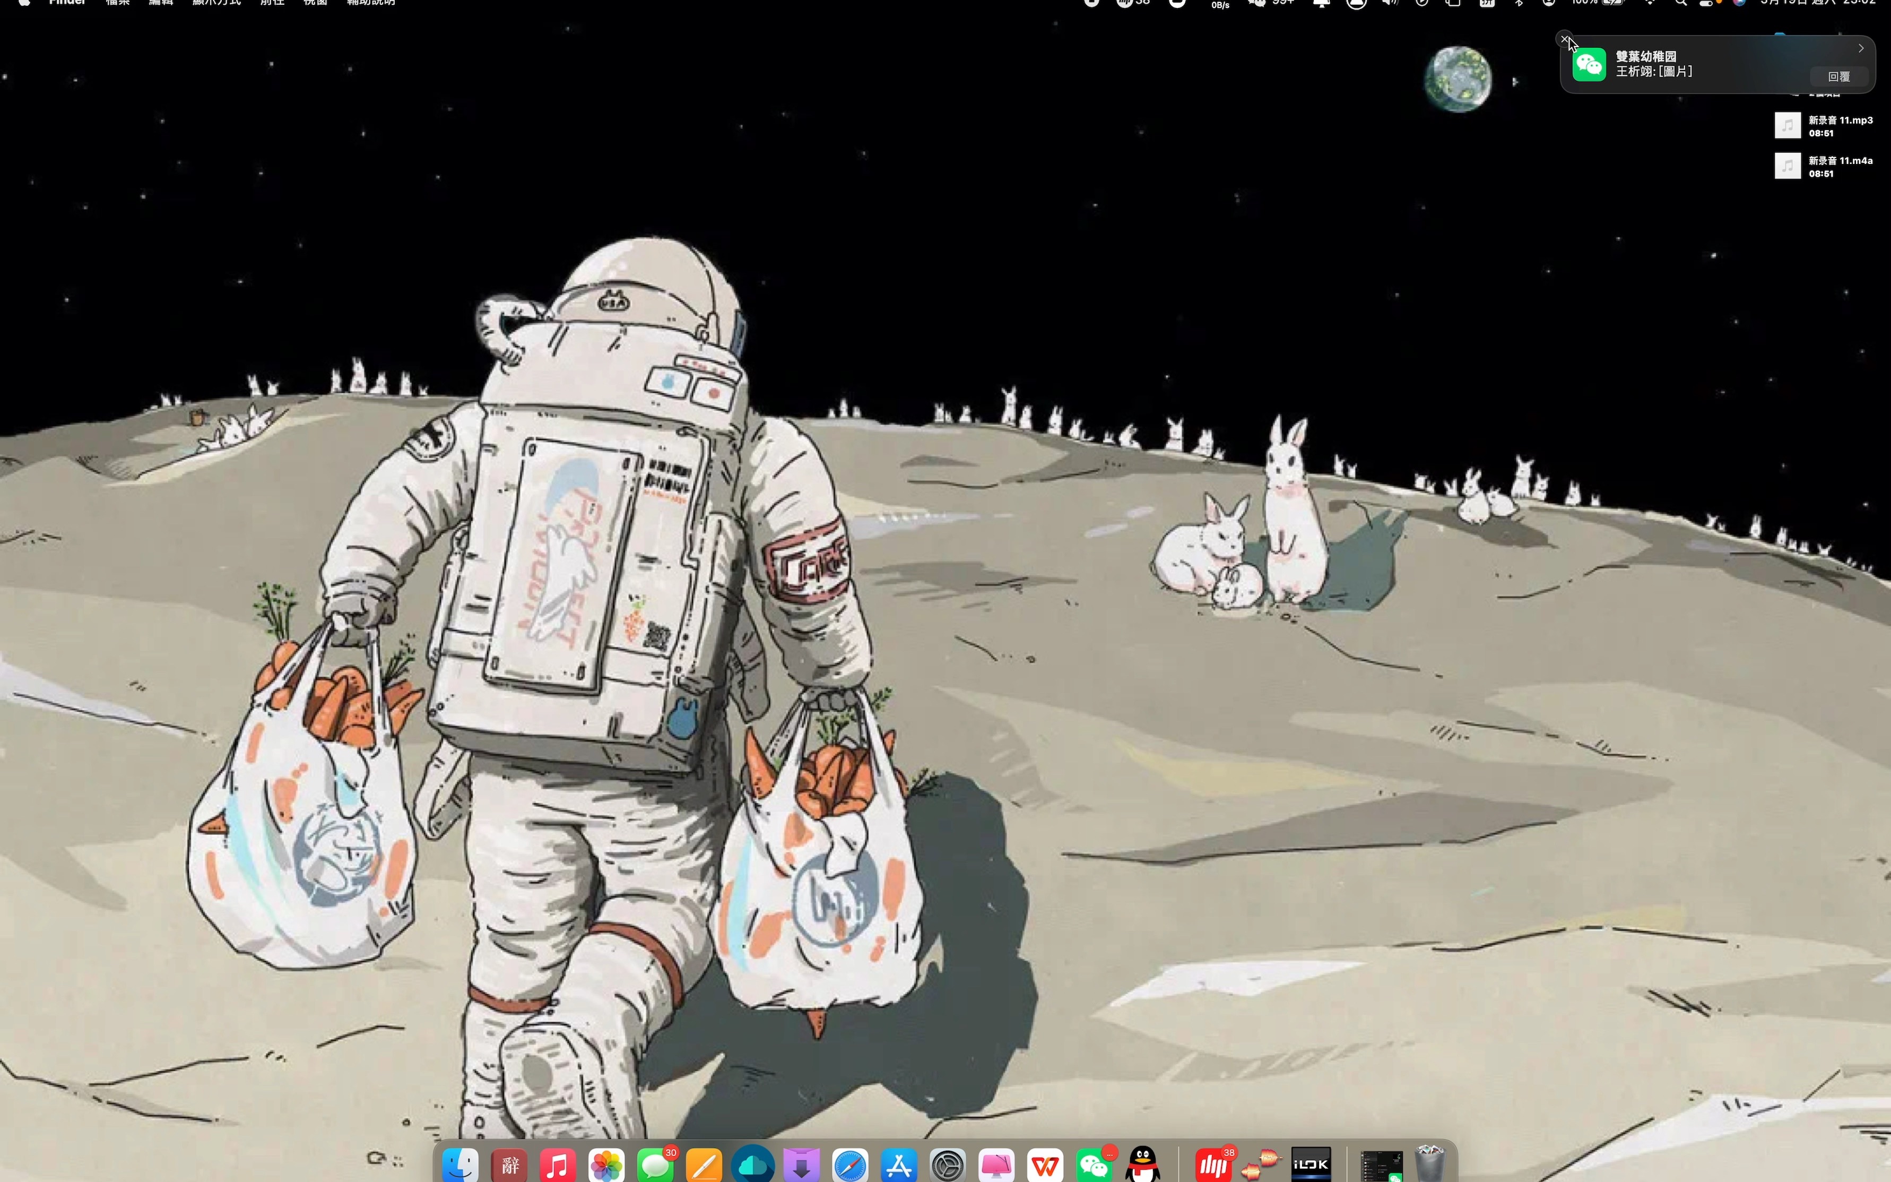The width and height of the screenshot is (1891, 1182).
Task: Open the purple download-arrow app in dock
Action: coord(802,1166)
